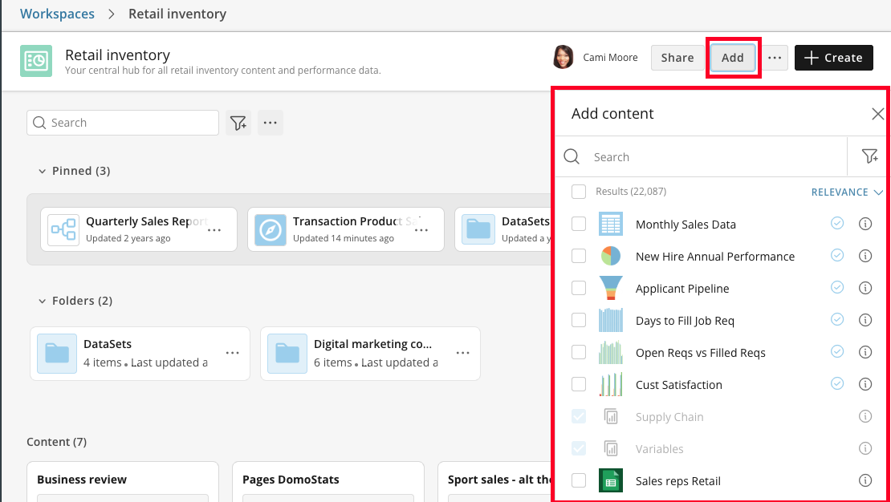Select the Cust Satisfaction result label
This screenshot has width=891, height=502.
click(678, 385)
